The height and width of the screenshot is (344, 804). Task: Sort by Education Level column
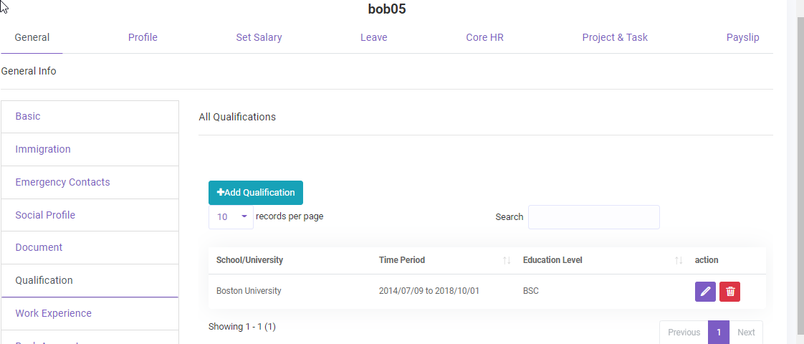(x=678, y=260)
